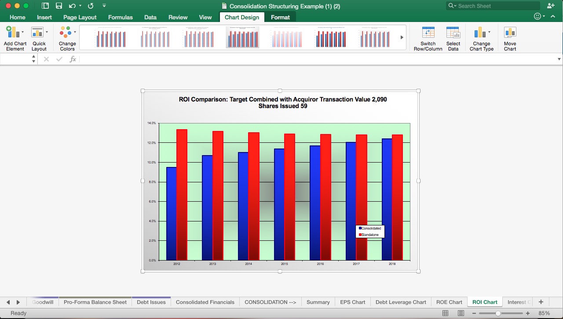The width and height of the screenshot is (563, 319).
Task: Switch to the EPS Chart sheet tab
Action: coord(353,302)
